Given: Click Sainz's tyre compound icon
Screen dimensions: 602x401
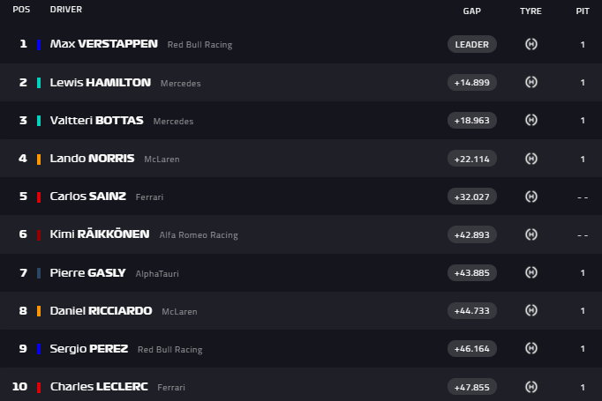Looking at the screenshot, I should [531, 197].
